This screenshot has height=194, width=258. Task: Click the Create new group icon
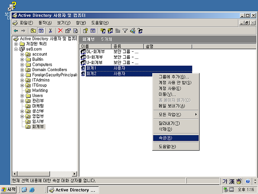point(110,31)
